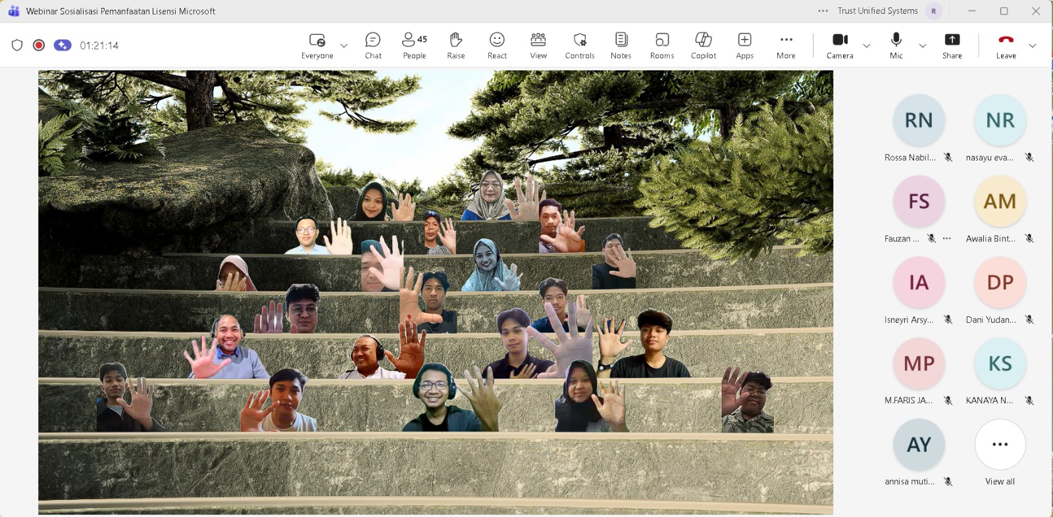Raise your hand in the meeting
Image resolution: width=1053 pixels, height=517 pixels.
(x=455, y=45)
